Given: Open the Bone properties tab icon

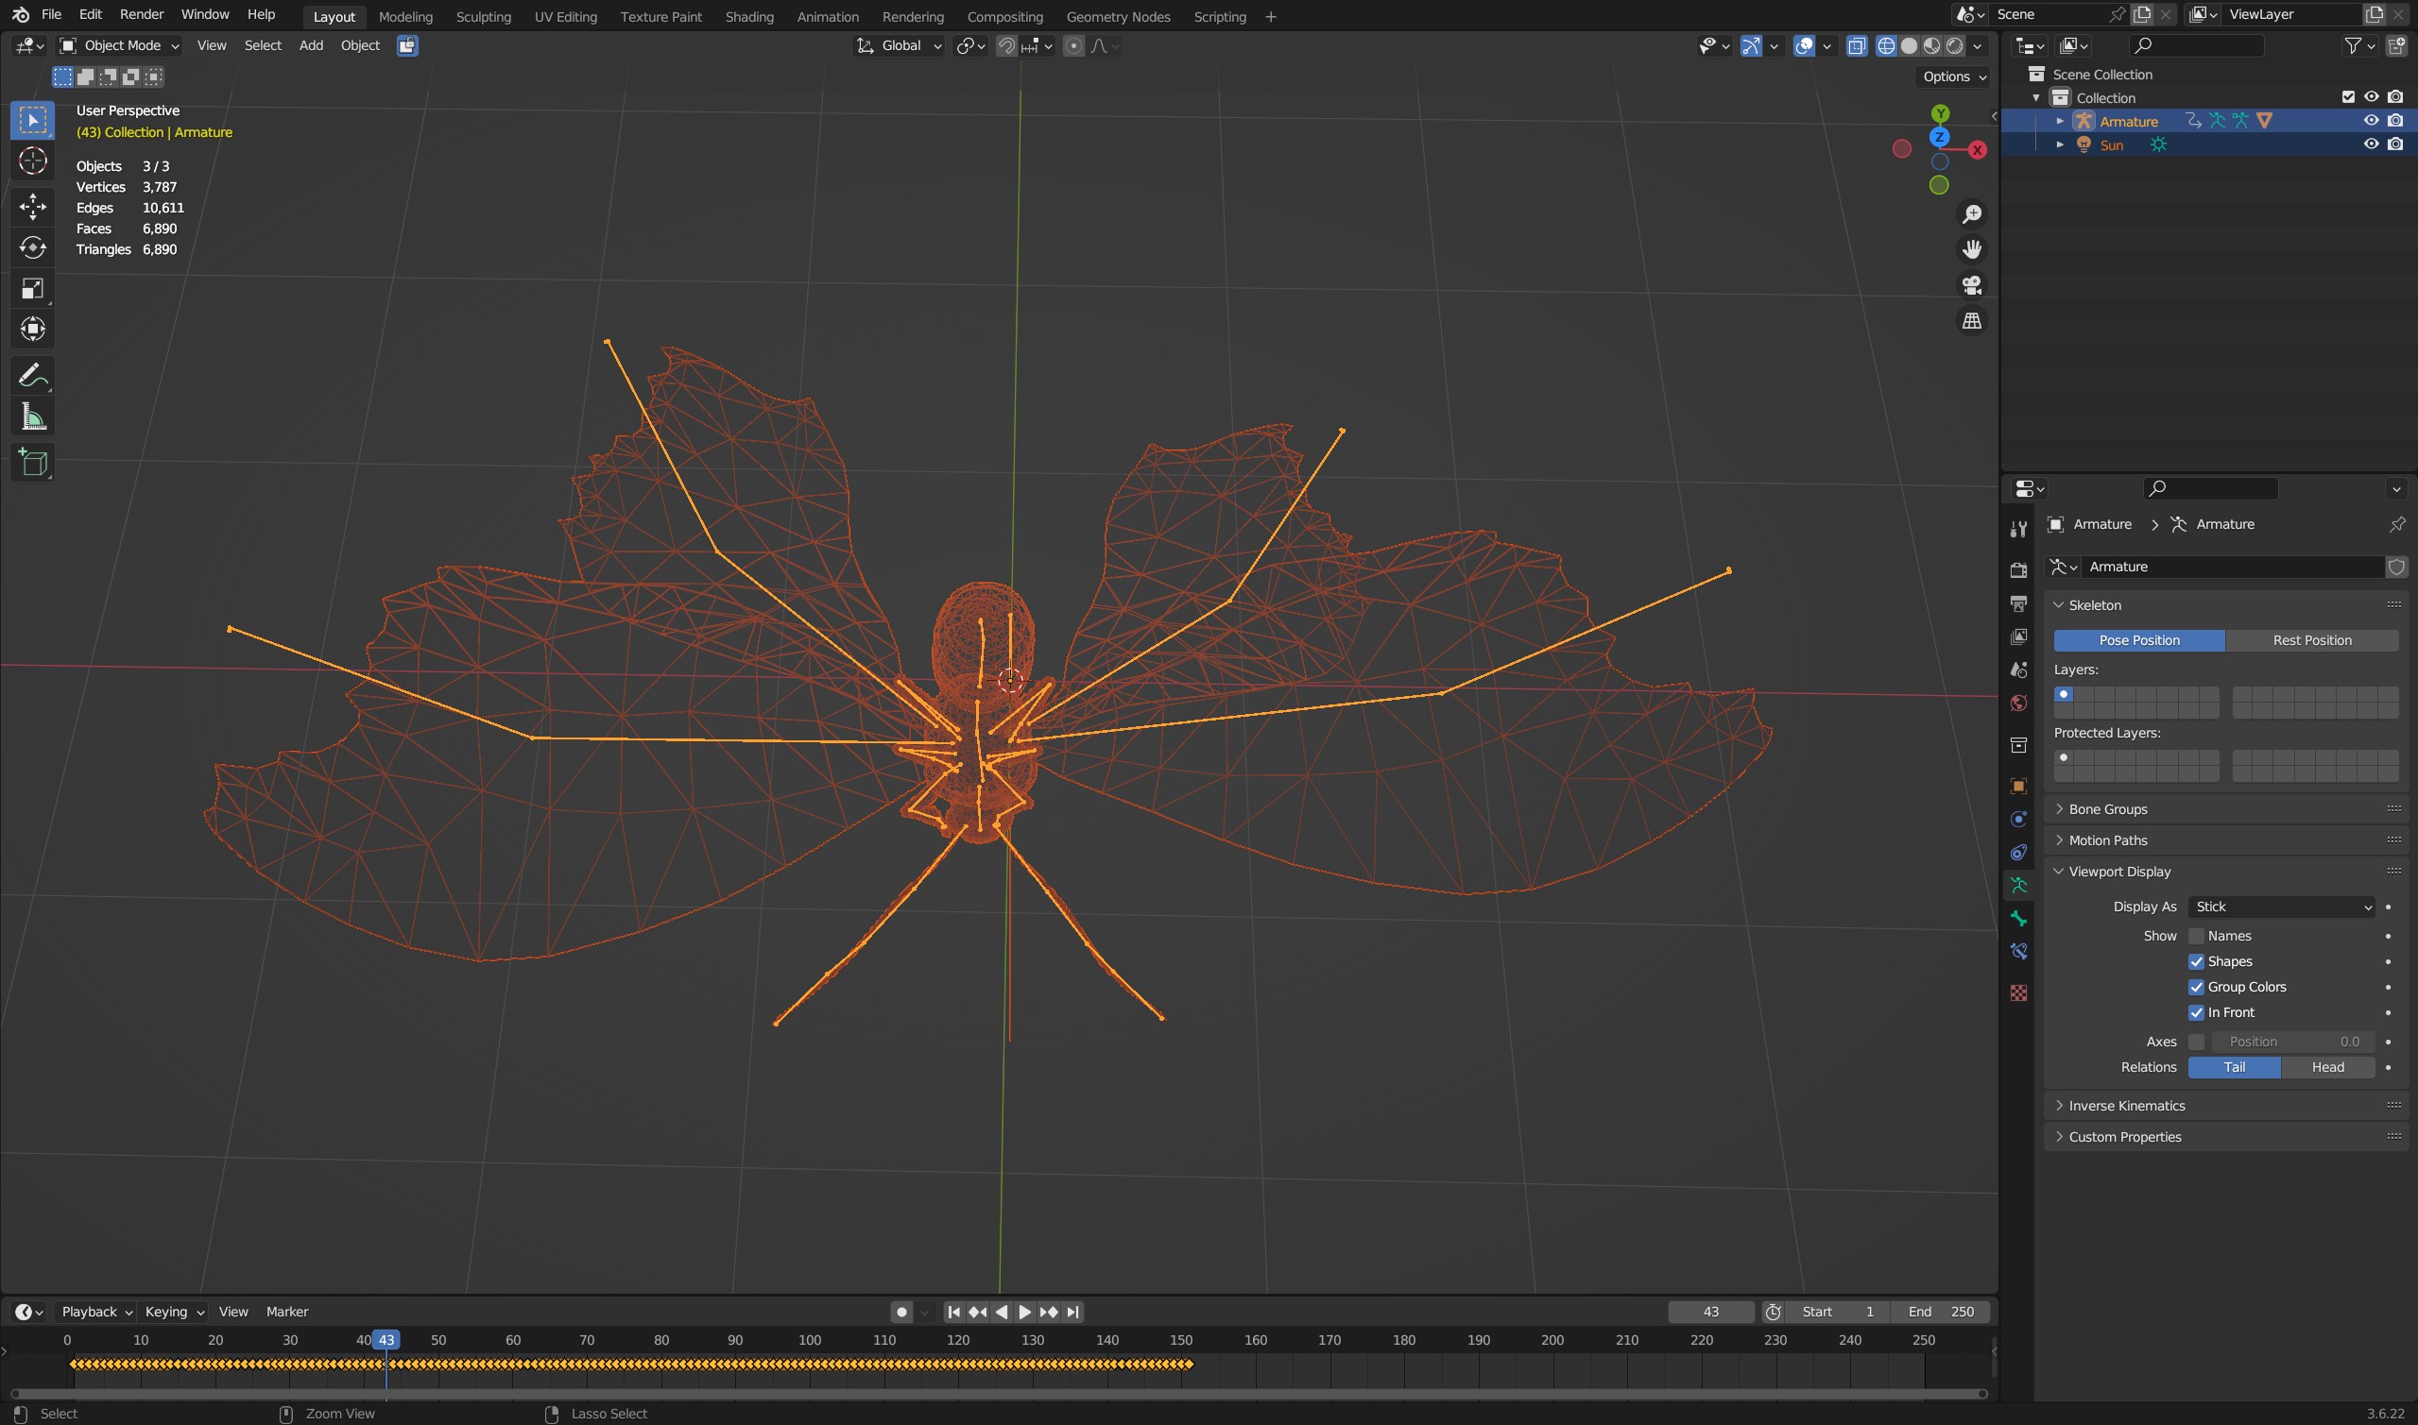Looking at the screenshot, I should [x=2018, y=919].
